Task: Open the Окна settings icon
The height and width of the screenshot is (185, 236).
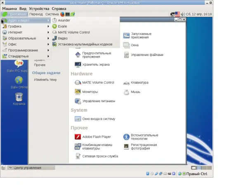Action: pos(126,45)
